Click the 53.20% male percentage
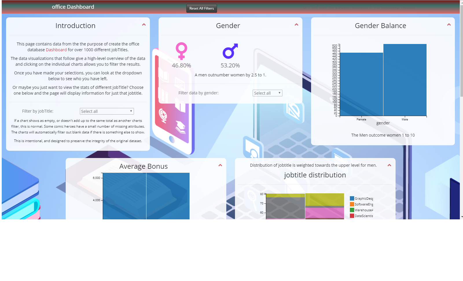This screenshot has height=281, width=463. point(230,66)
